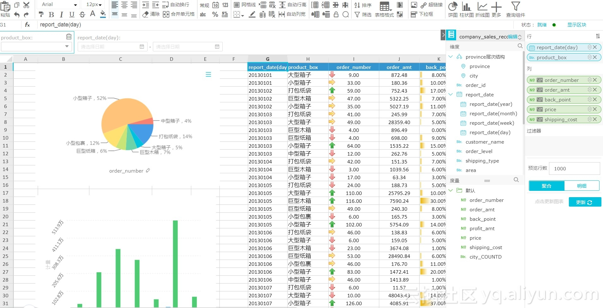Toggle gridlines (网格线) display
Viewport: 603px width, 308px height.
tap(245, 5)
